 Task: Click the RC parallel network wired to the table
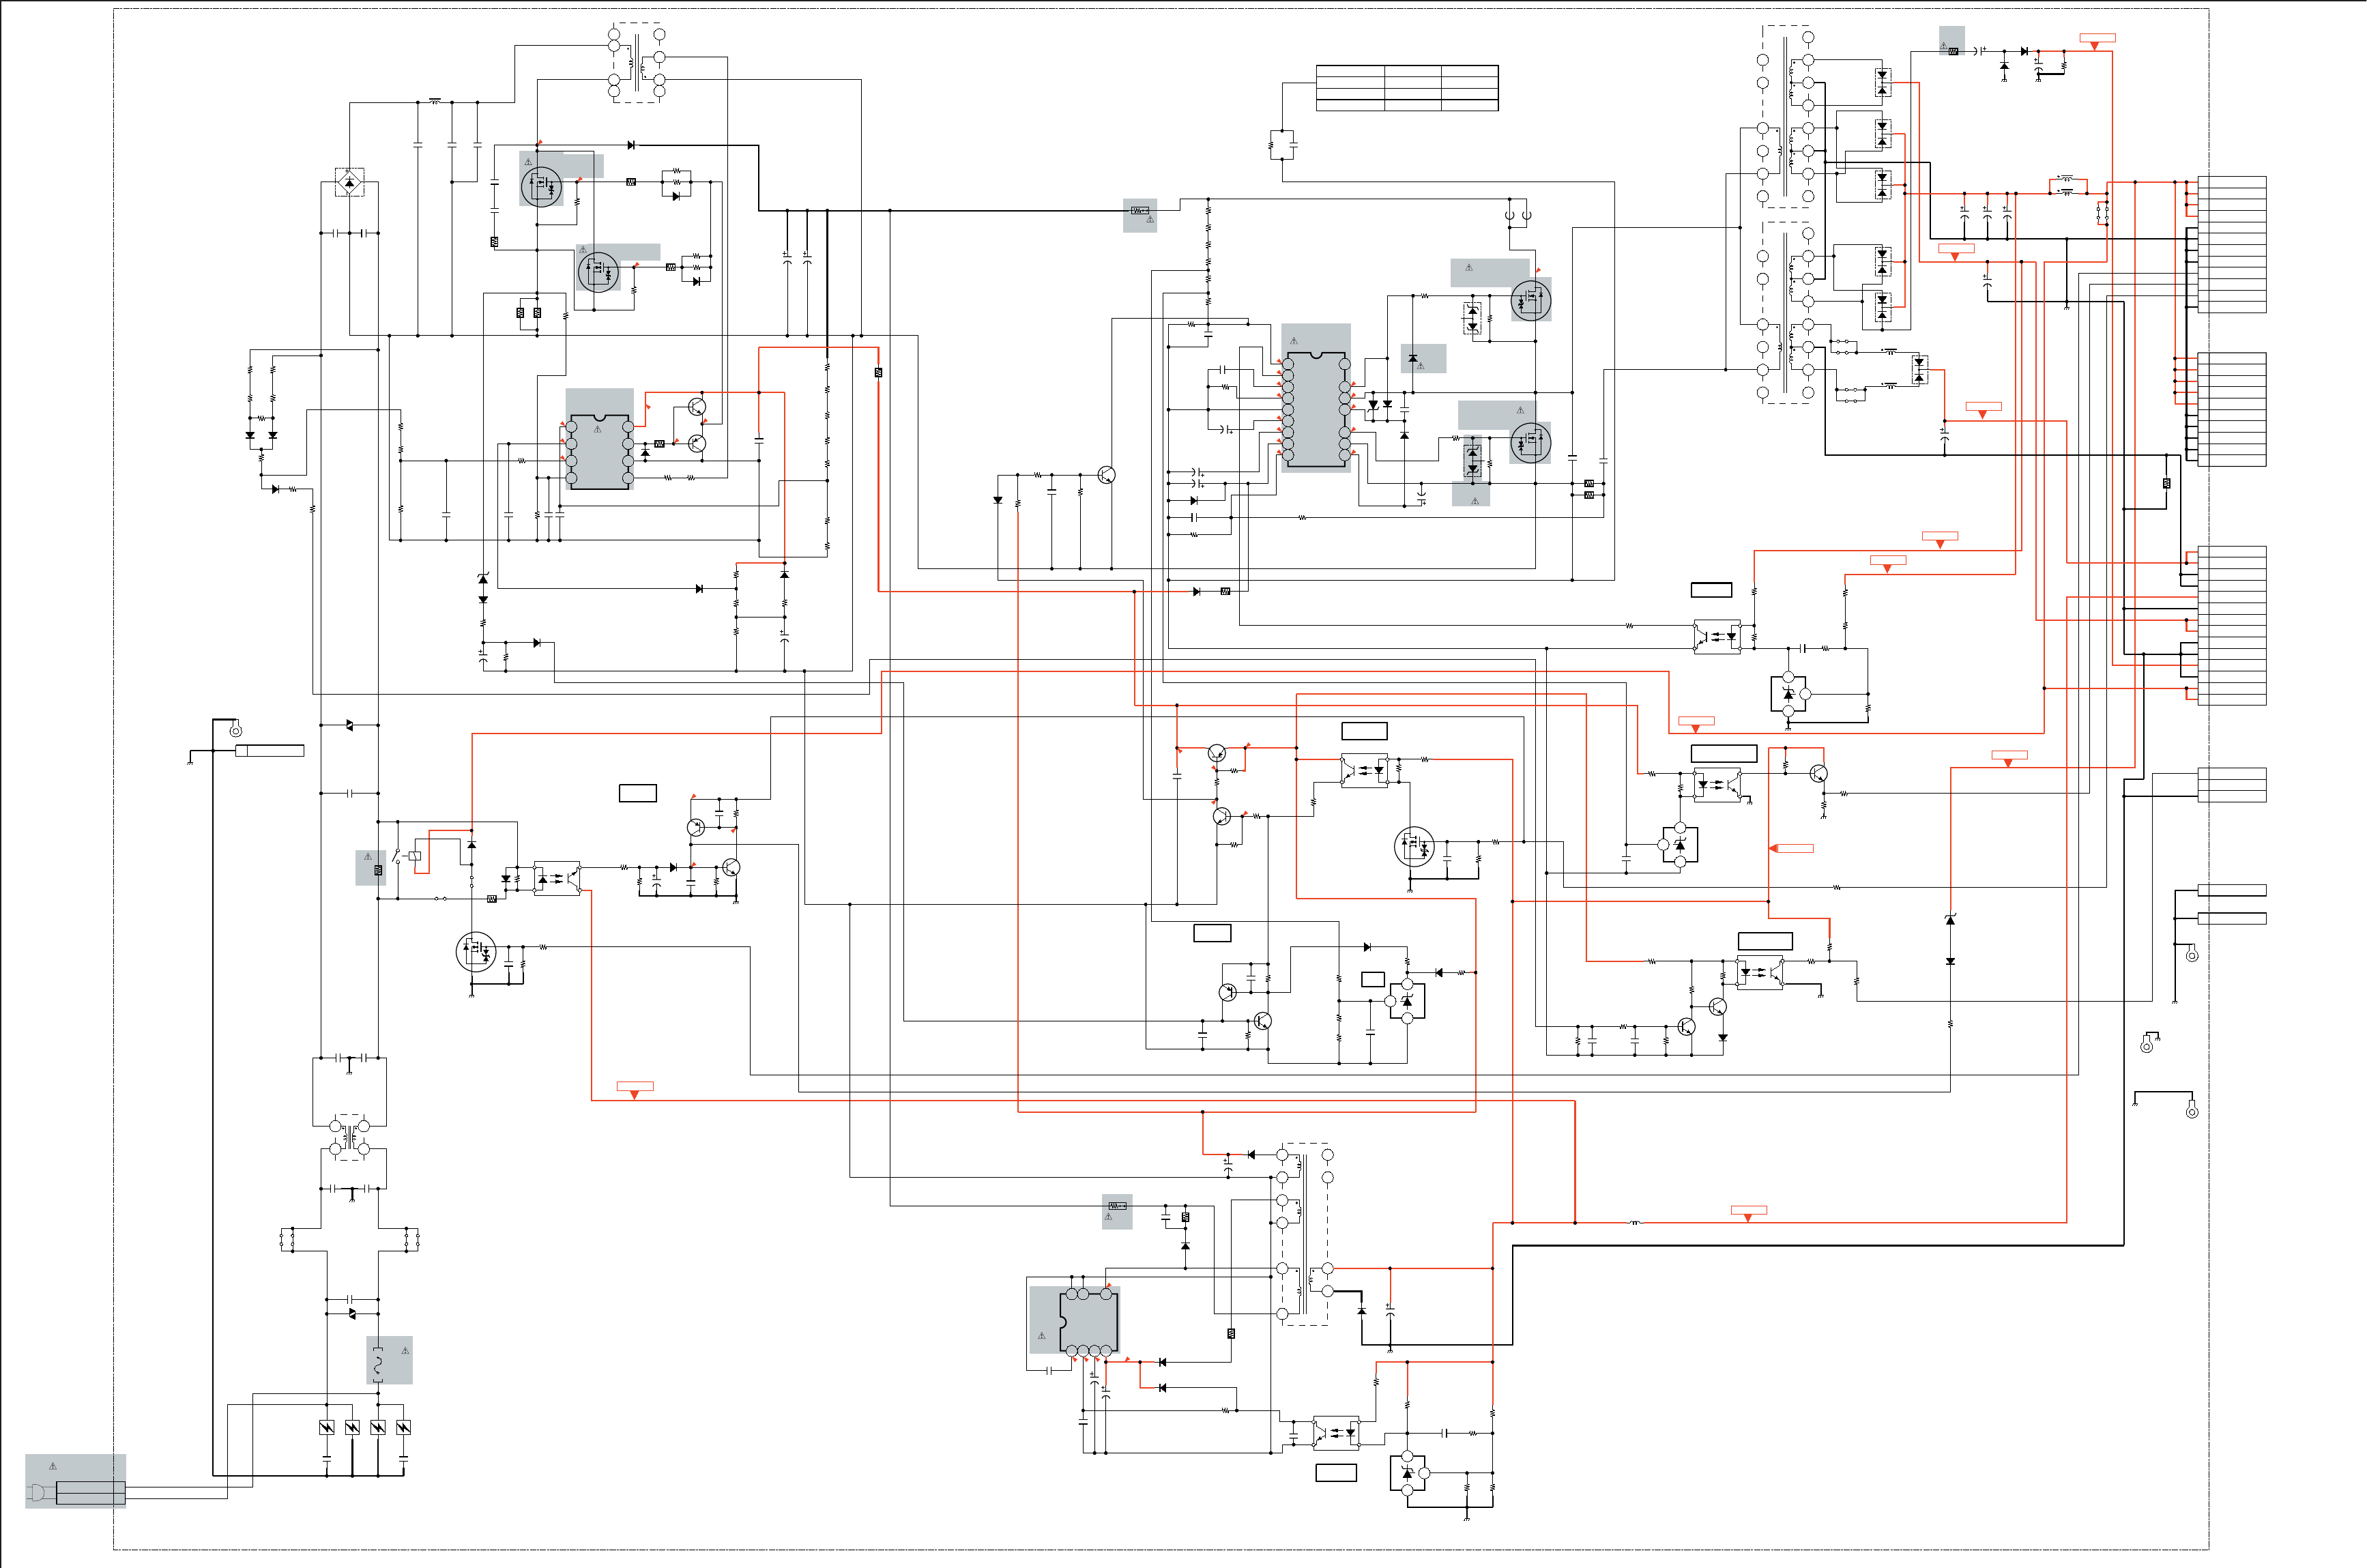coord(1282,145)
